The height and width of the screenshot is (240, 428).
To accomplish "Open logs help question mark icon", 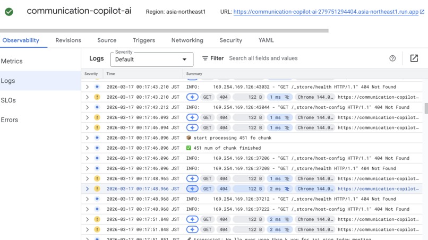I will click(x=392, y=58).
